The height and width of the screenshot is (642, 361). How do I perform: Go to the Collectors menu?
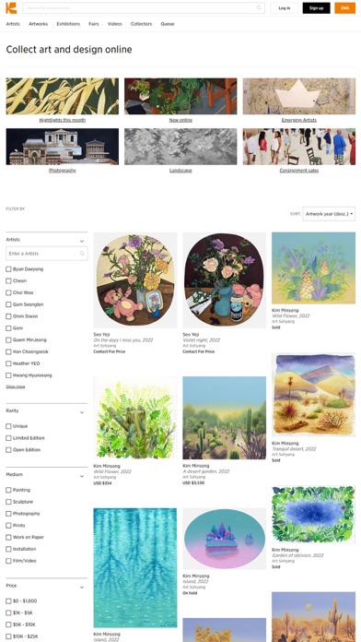(142, 24)
